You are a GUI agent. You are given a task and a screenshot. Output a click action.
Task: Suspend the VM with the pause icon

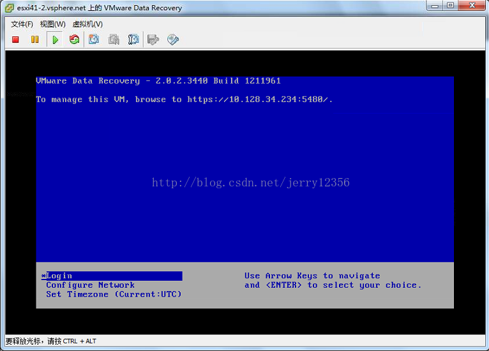click(x=35, y=40)
